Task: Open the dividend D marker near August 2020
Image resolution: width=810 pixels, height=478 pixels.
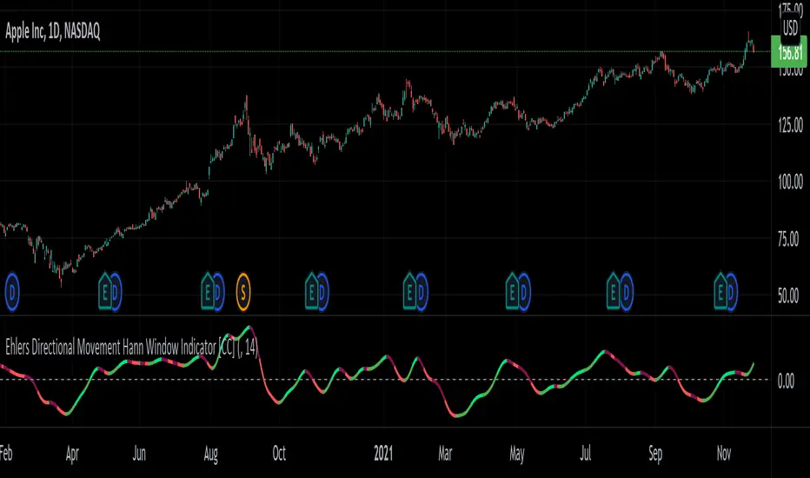Action: click(218, 293)
